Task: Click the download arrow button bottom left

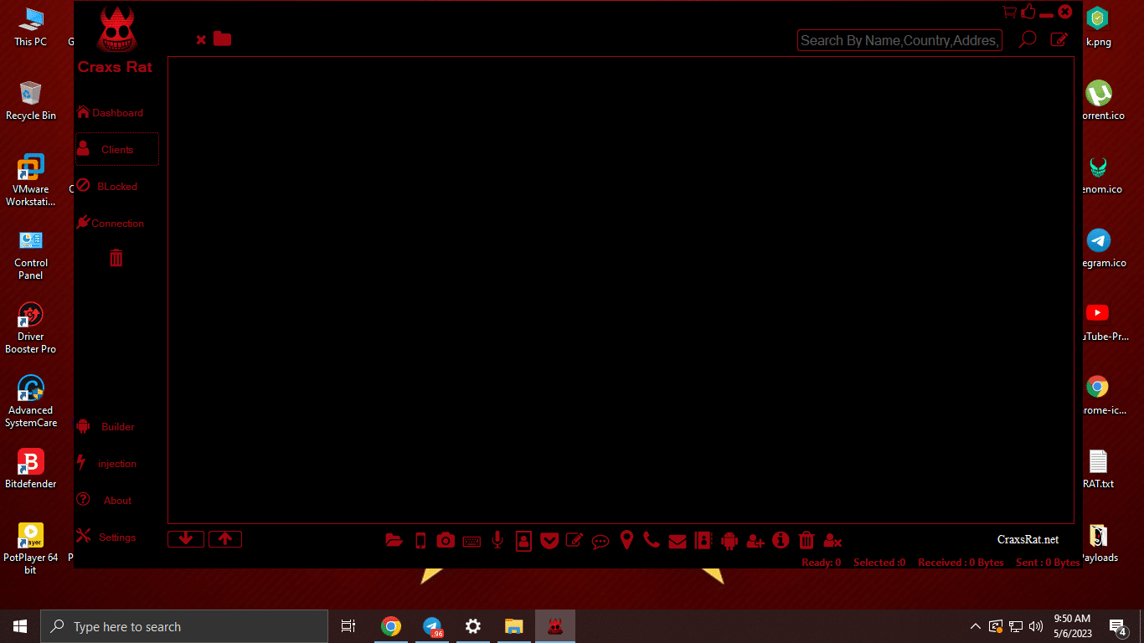Action: [185, 538]
